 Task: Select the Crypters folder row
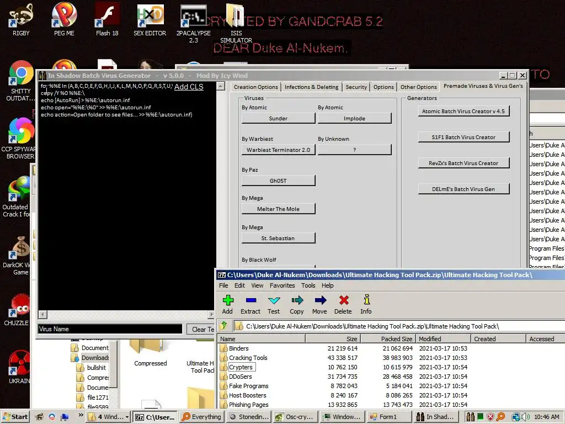pyautogui.click(x=392, y=367)
